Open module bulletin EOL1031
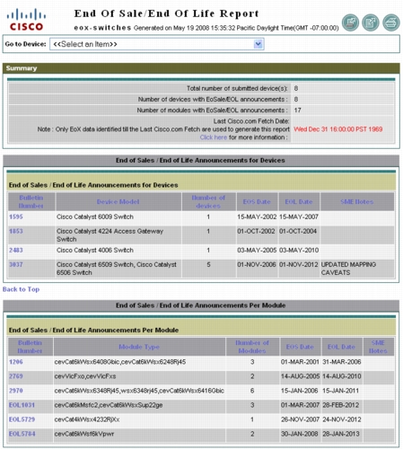 click(22, 405)
